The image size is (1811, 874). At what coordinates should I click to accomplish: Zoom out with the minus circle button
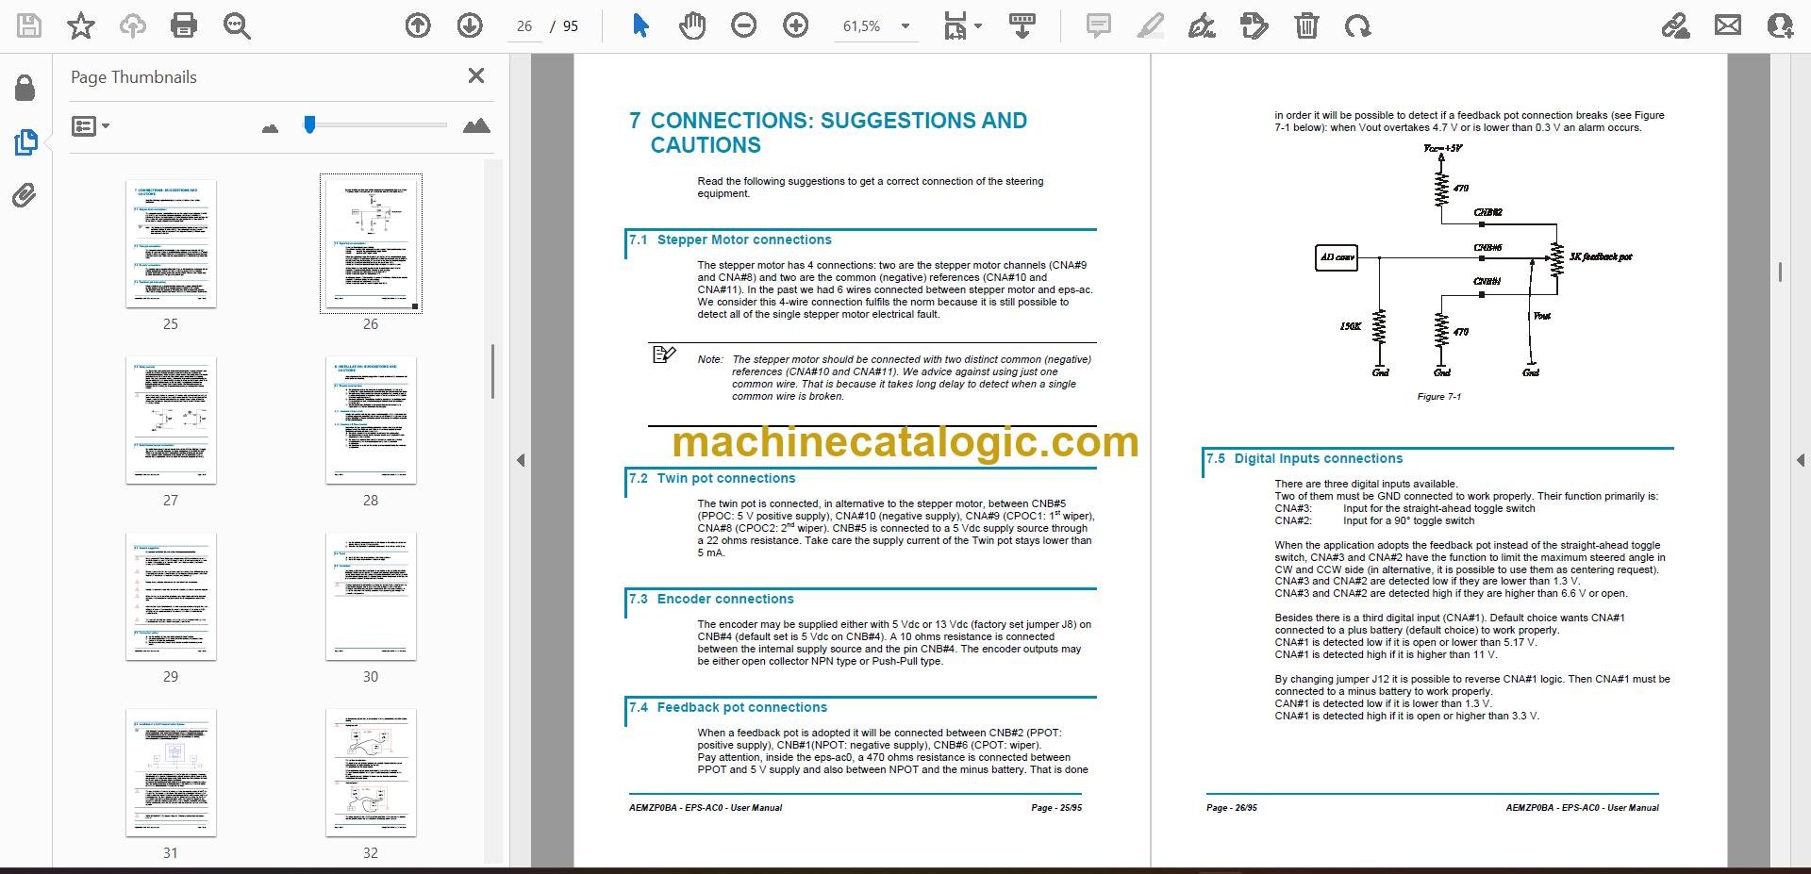(x=744, y=25)
